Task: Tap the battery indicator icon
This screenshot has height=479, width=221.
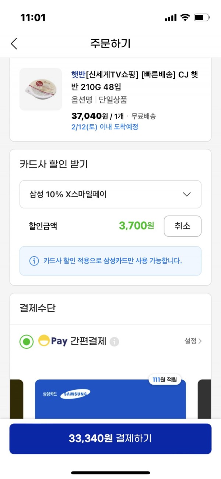Action: point(201,17)
